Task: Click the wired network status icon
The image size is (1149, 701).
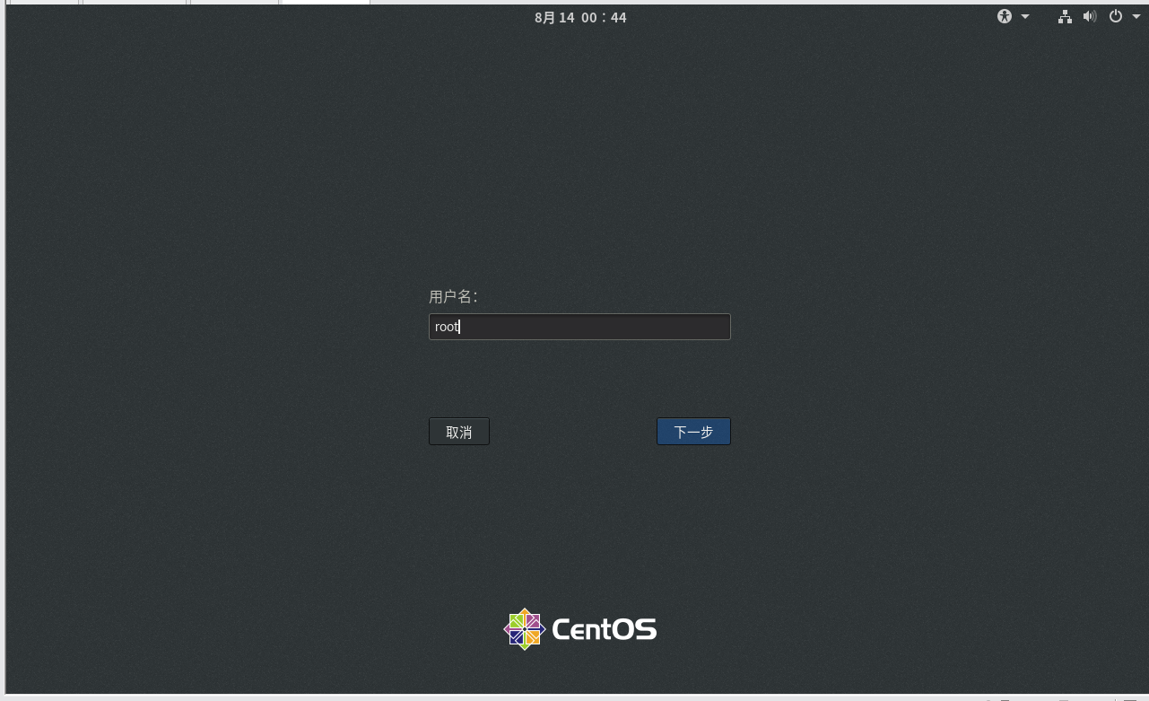Action: coord(1065,16)
